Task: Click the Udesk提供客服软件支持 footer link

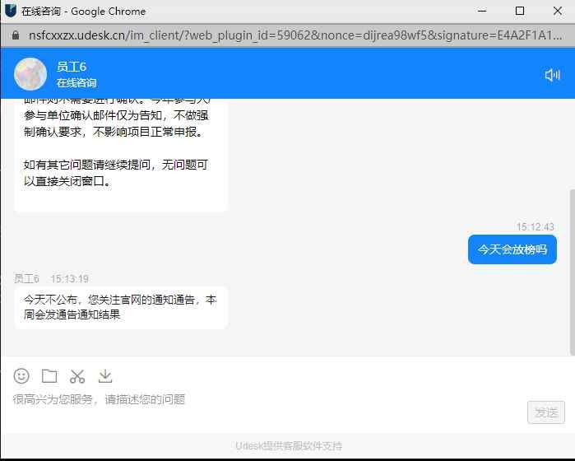Action: click(x=289, y=446)
